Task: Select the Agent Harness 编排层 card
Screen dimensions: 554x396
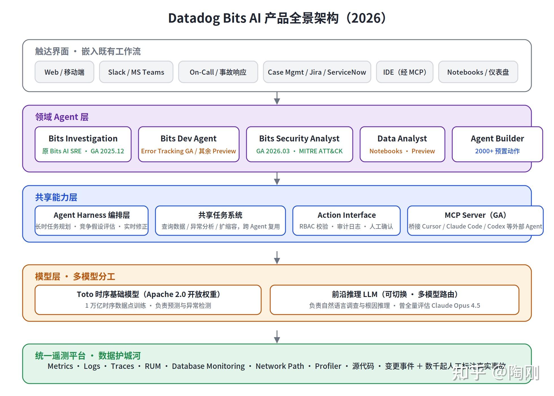Action: click(x=92, y=221)
